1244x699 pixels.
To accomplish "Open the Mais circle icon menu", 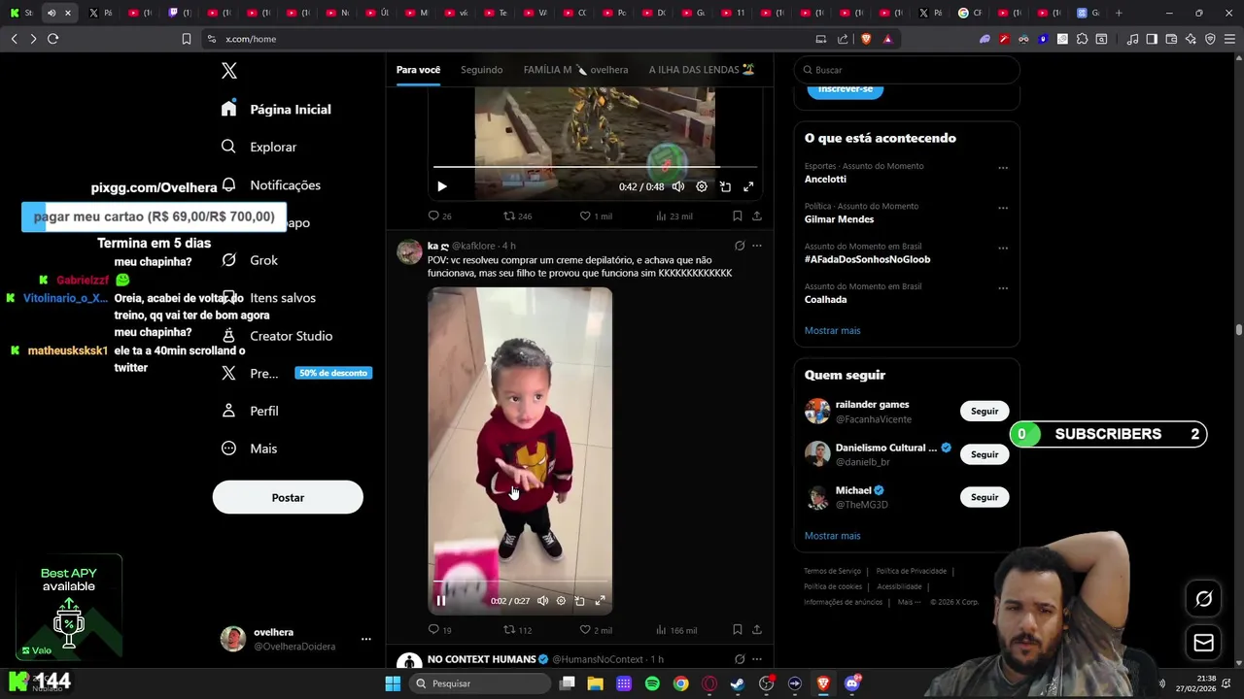I will click(228, 449).
